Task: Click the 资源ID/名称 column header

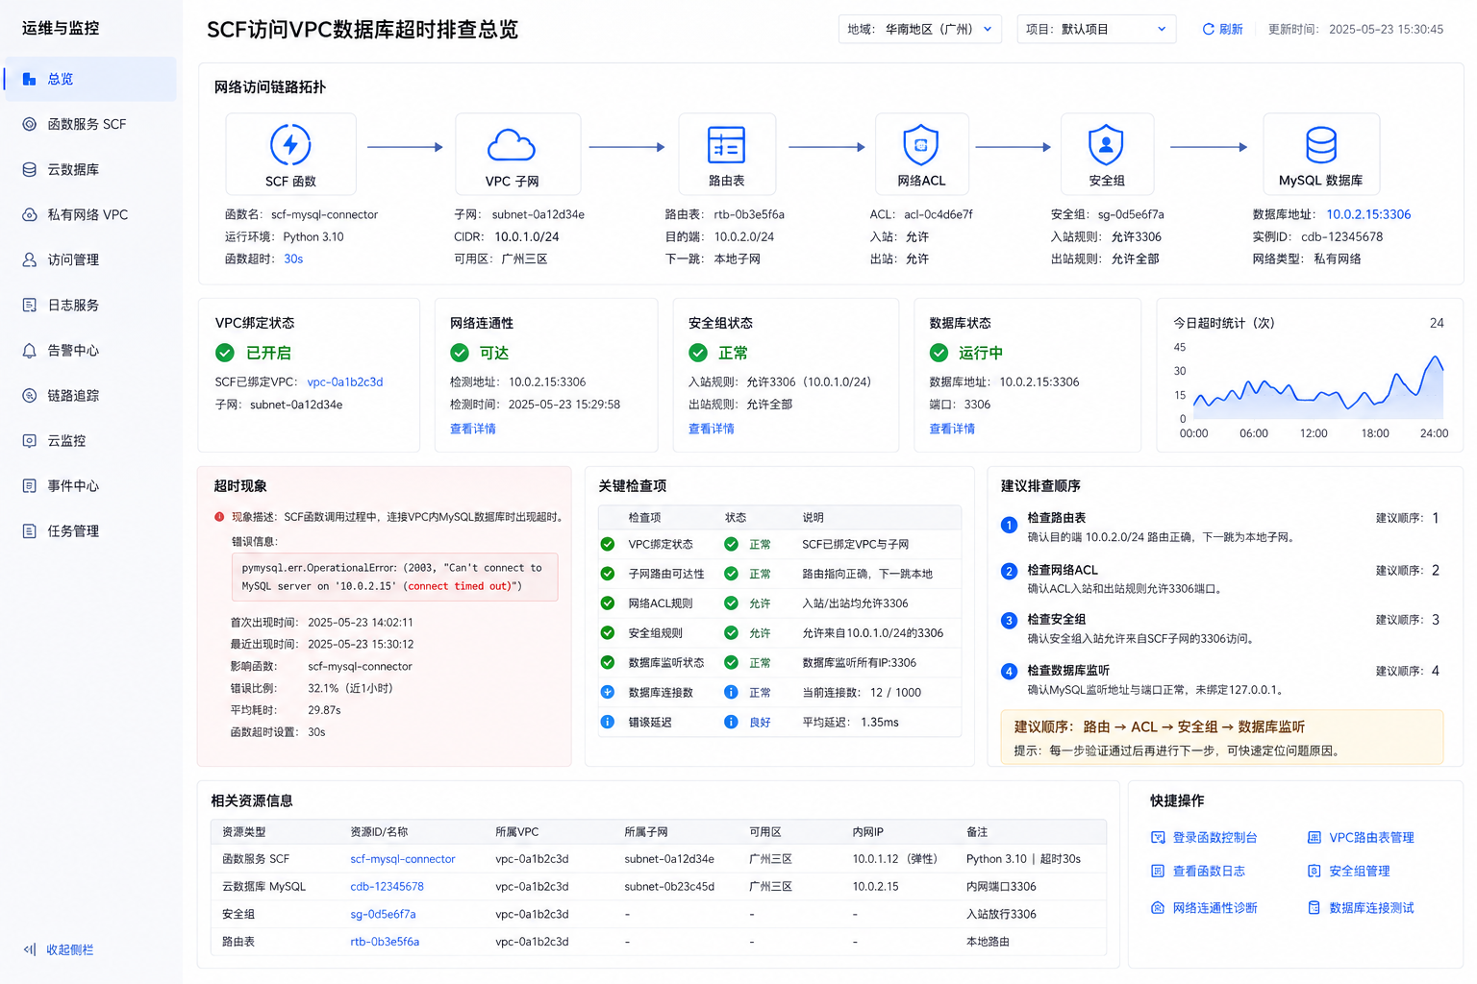Action: 379,832
